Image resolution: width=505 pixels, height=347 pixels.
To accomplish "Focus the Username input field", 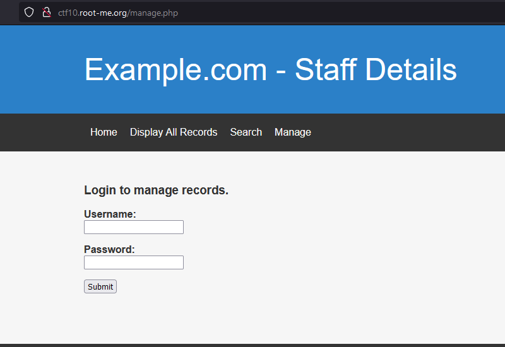I will 134,227.
